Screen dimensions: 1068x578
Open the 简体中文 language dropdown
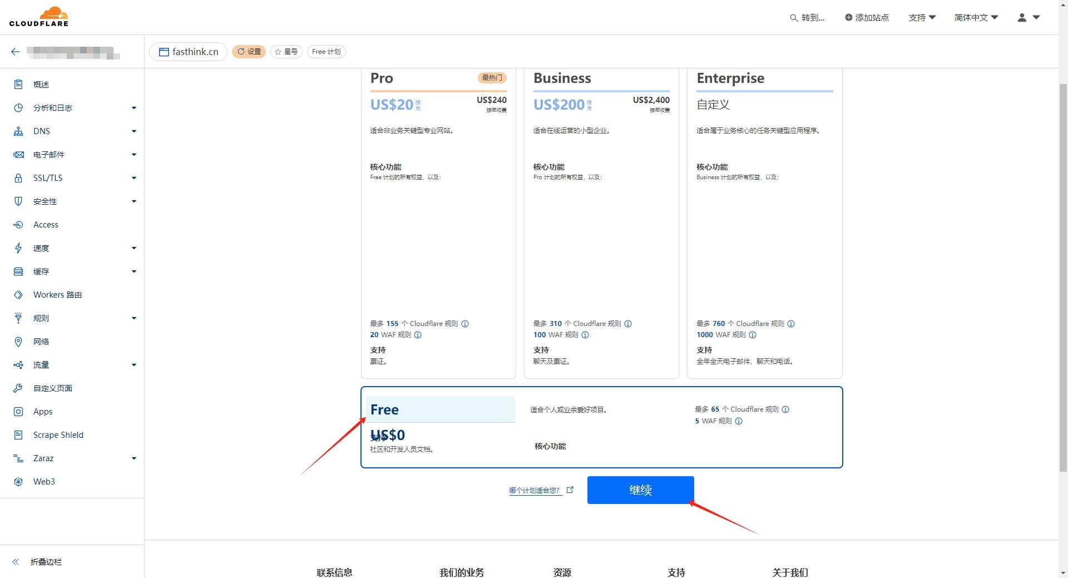[x=976, y=18]
